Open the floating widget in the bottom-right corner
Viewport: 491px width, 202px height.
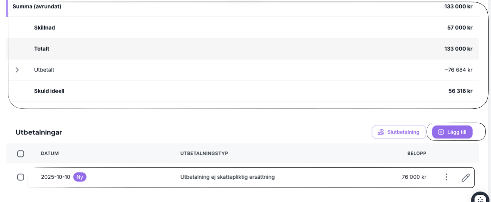point(480,198)
